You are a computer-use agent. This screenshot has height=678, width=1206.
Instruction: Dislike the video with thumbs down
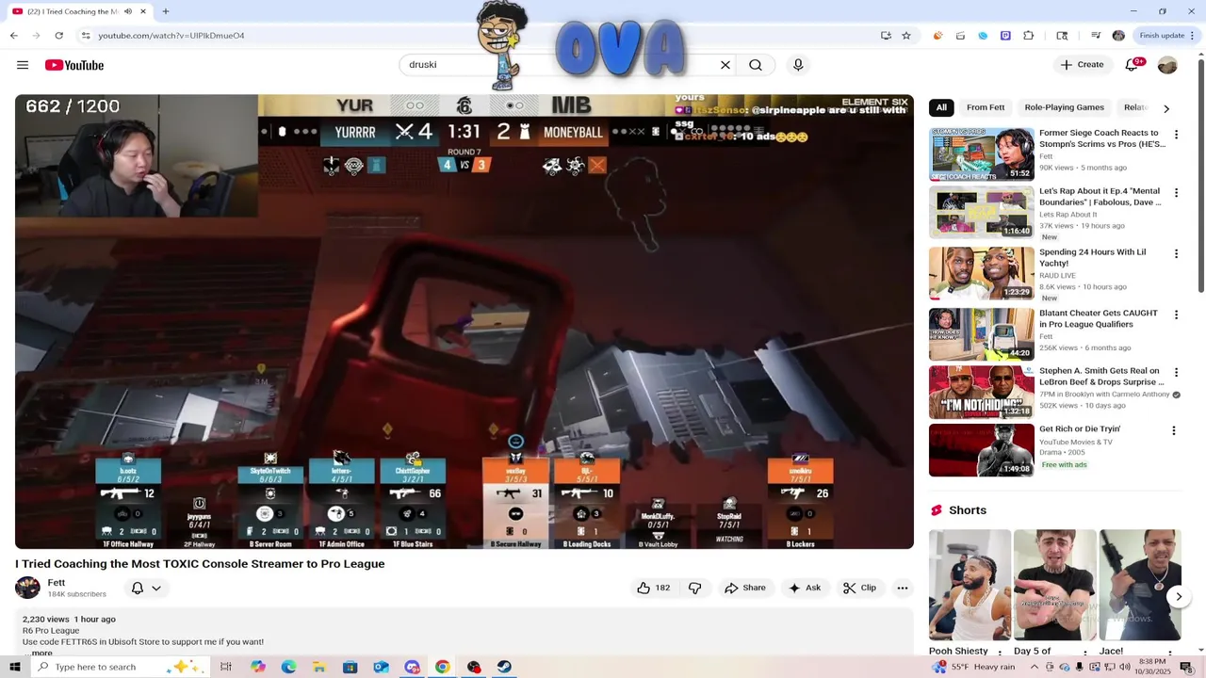pos(695,588)
